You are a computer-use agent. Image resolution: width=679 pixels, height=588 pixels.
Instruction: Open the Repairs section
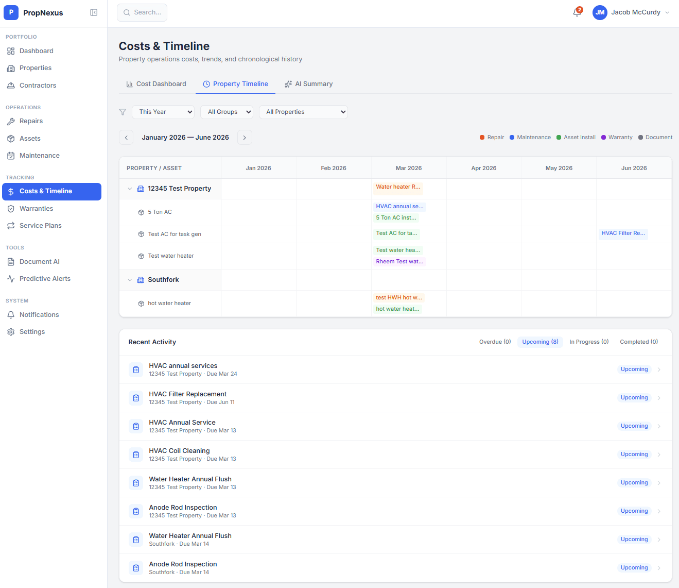coord(30,121)
